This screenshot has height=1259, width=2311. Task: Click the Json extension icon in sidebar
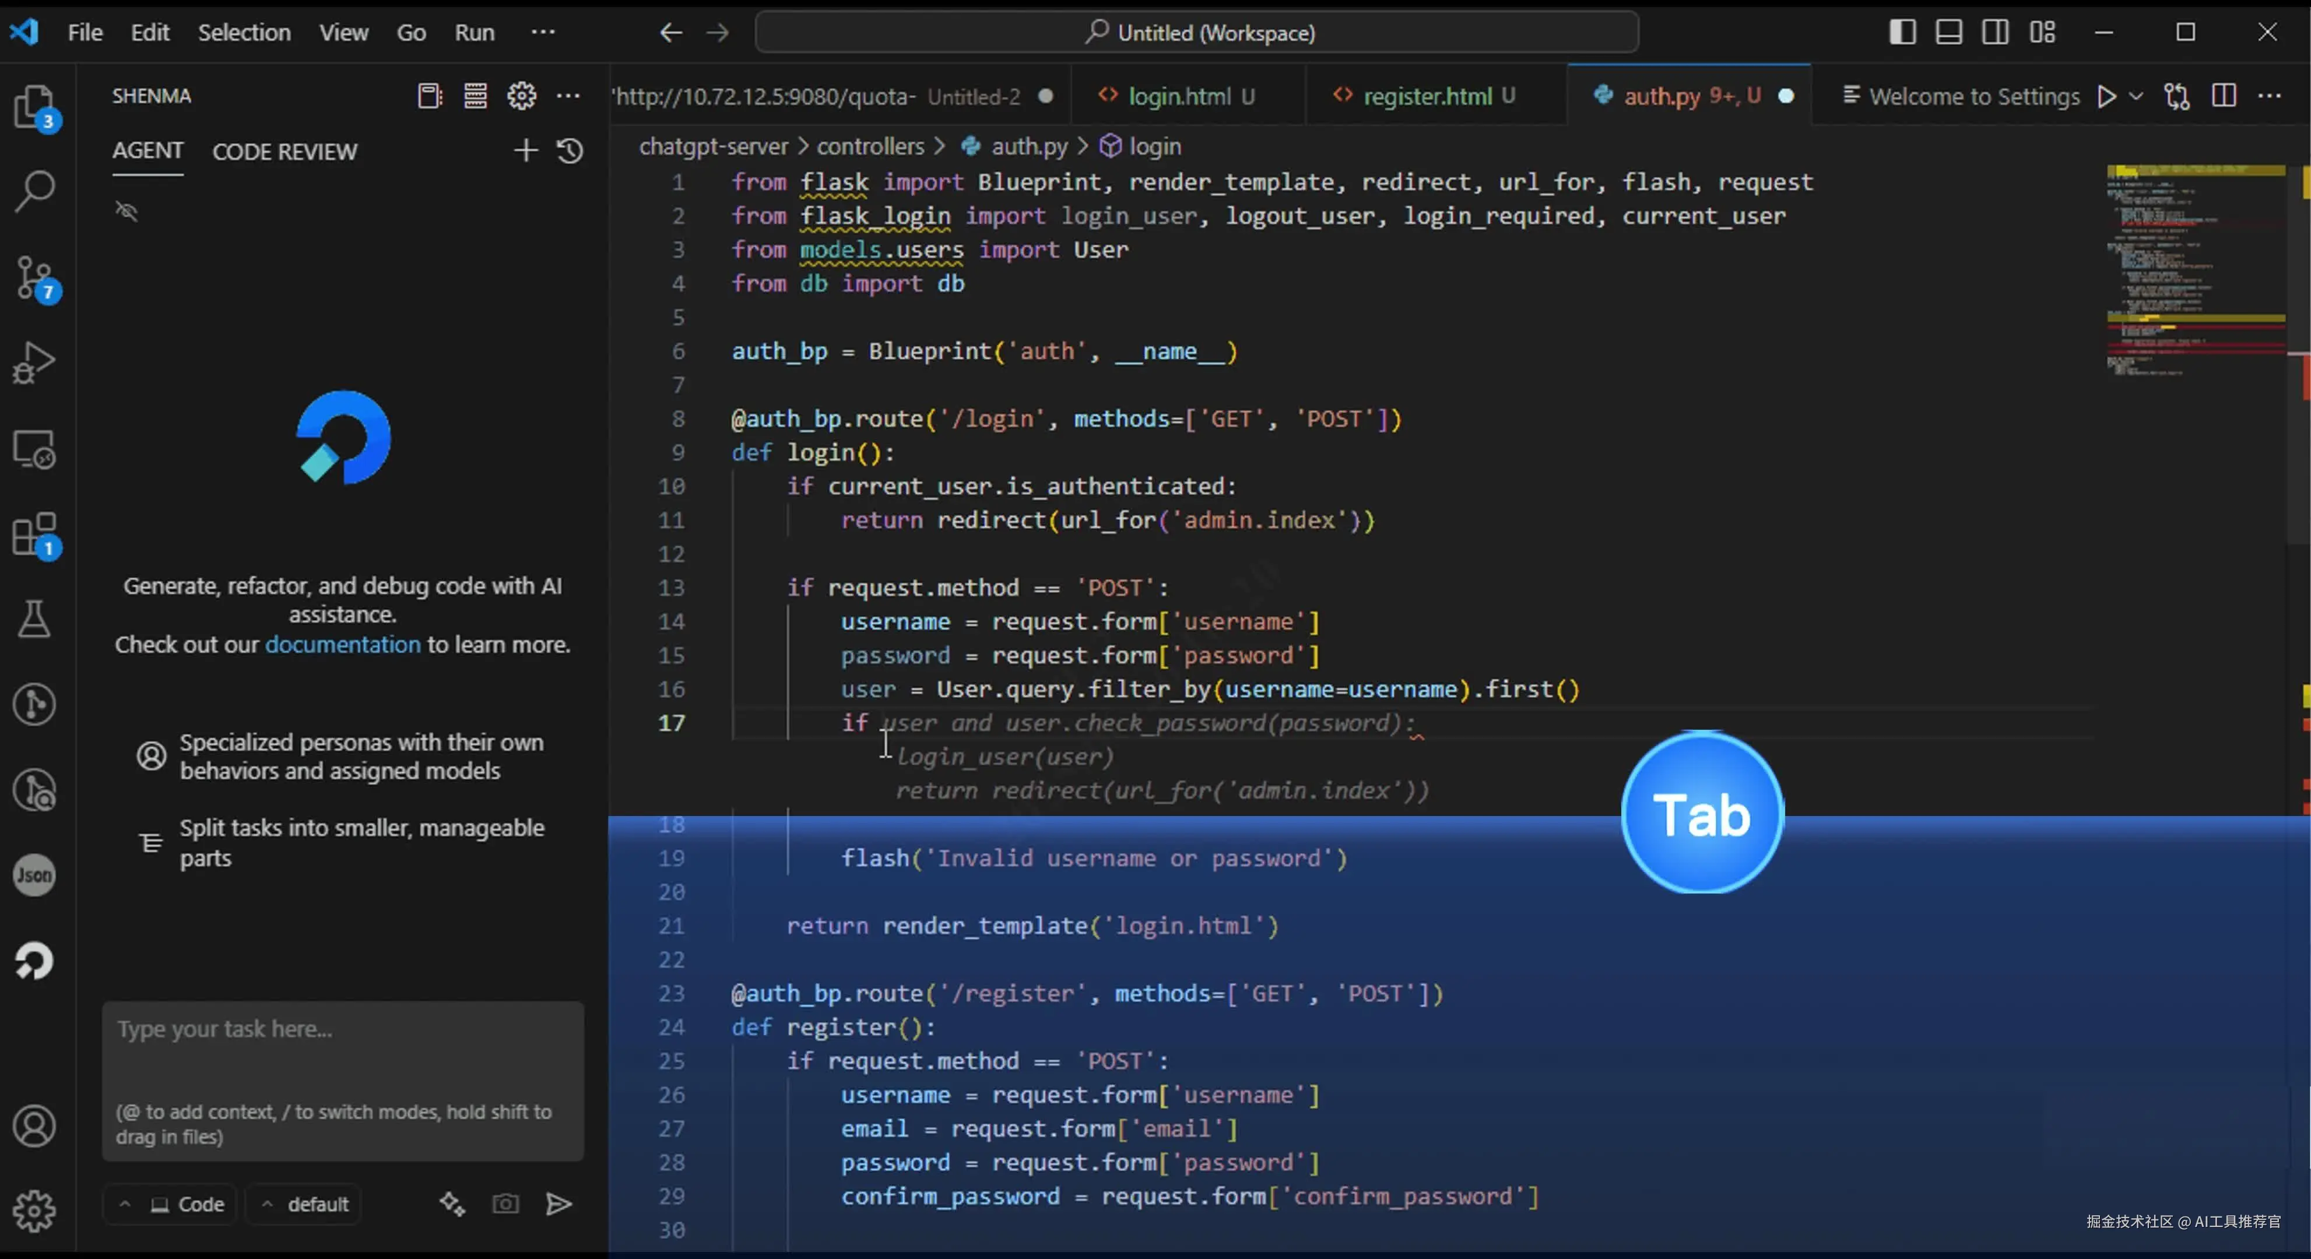click(34, 874)
